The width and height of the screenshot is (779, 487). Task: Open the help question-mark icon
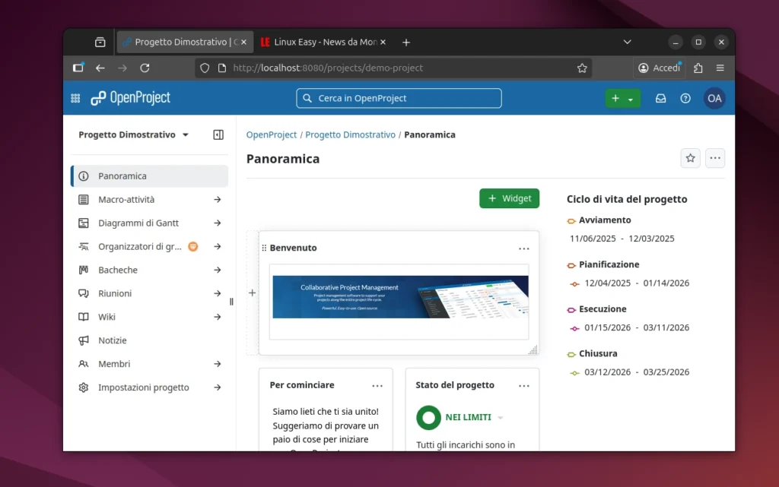pyautogui.click(x=685, y=98)
